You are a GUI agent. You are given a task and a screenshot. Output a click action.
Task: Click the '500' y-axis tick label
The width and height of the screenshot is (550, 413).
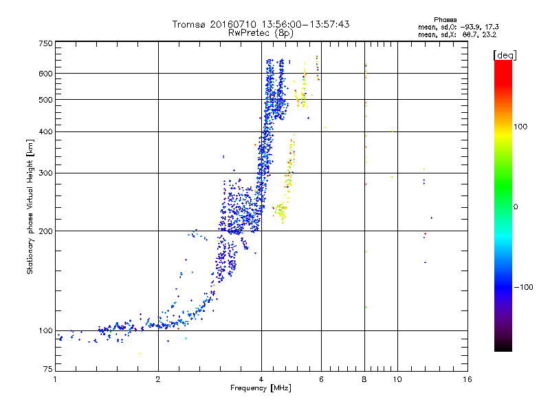(45, 100)
